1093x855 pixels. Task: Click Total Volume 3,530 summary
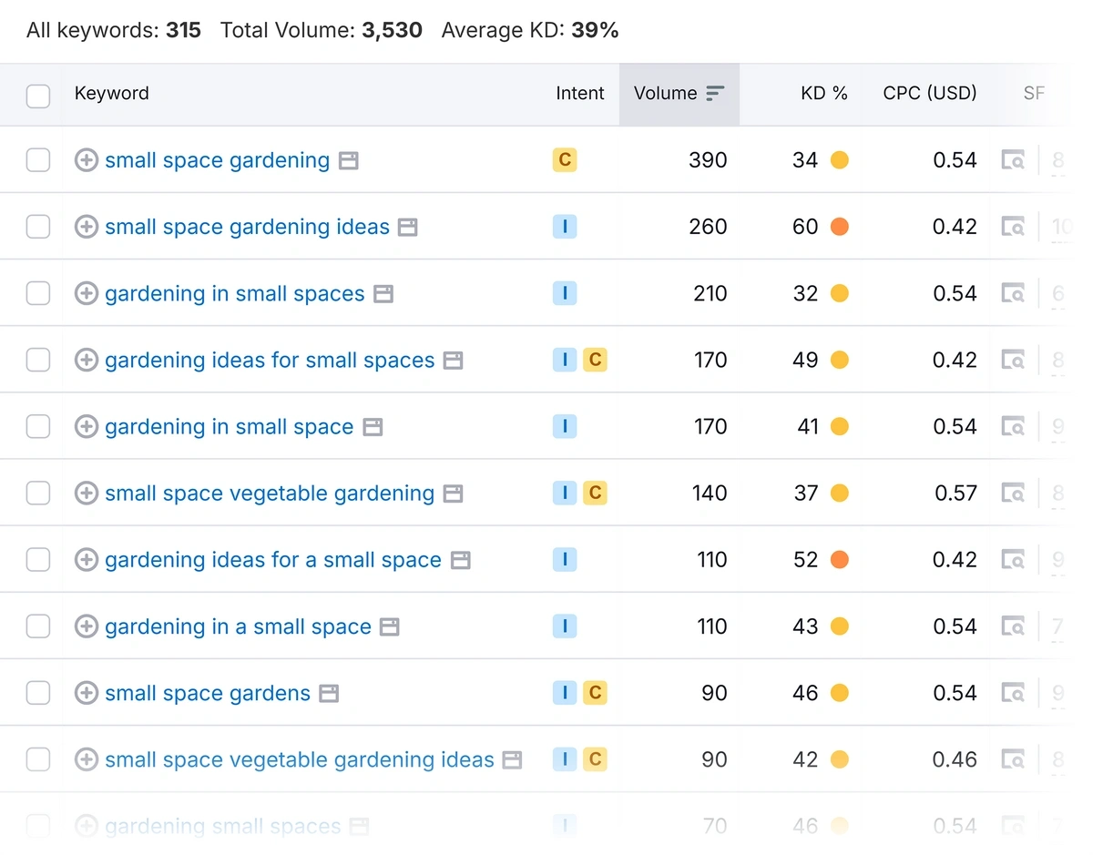pos(322,30)
